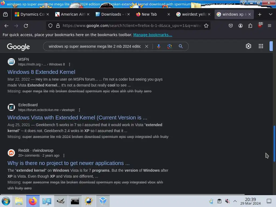
Task: Click Reddit site favicon
Action: [x=11, y=153]
